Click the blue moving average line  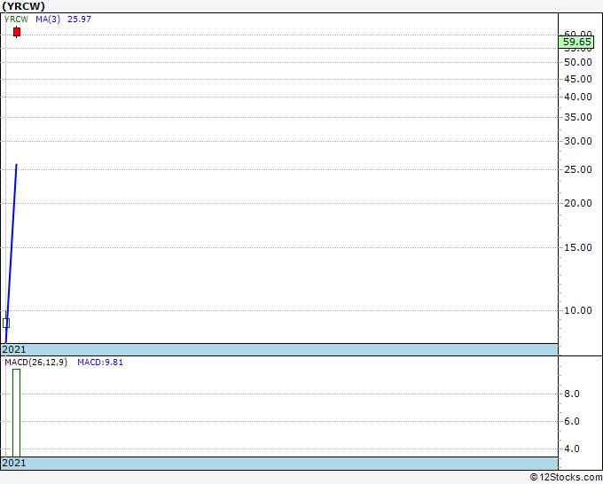point(12,253)
